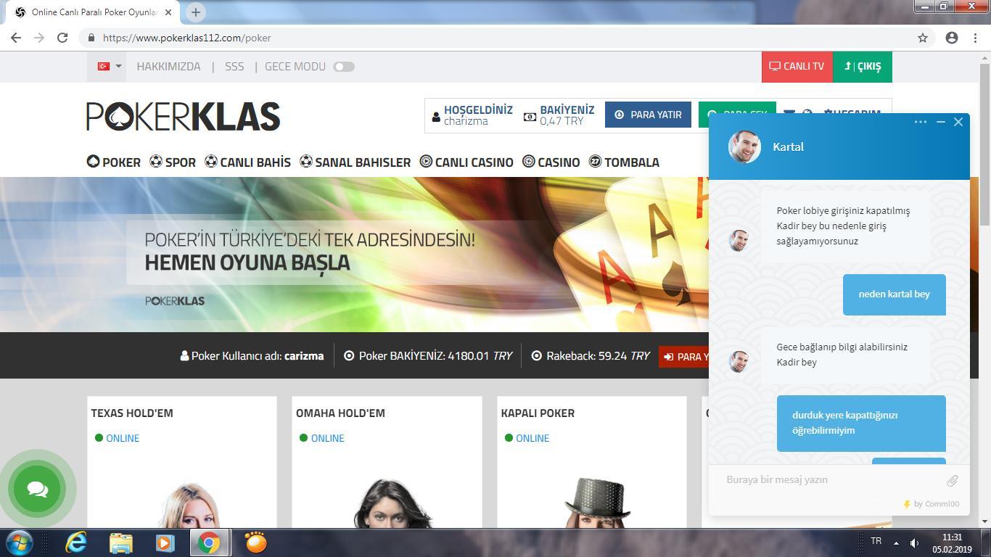
Task: Click the red PARA Y button in poker bar
Action: 683,357
